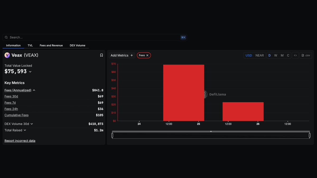Open the TVL tab
Screen dimensions: 317x178
point(30,45)
